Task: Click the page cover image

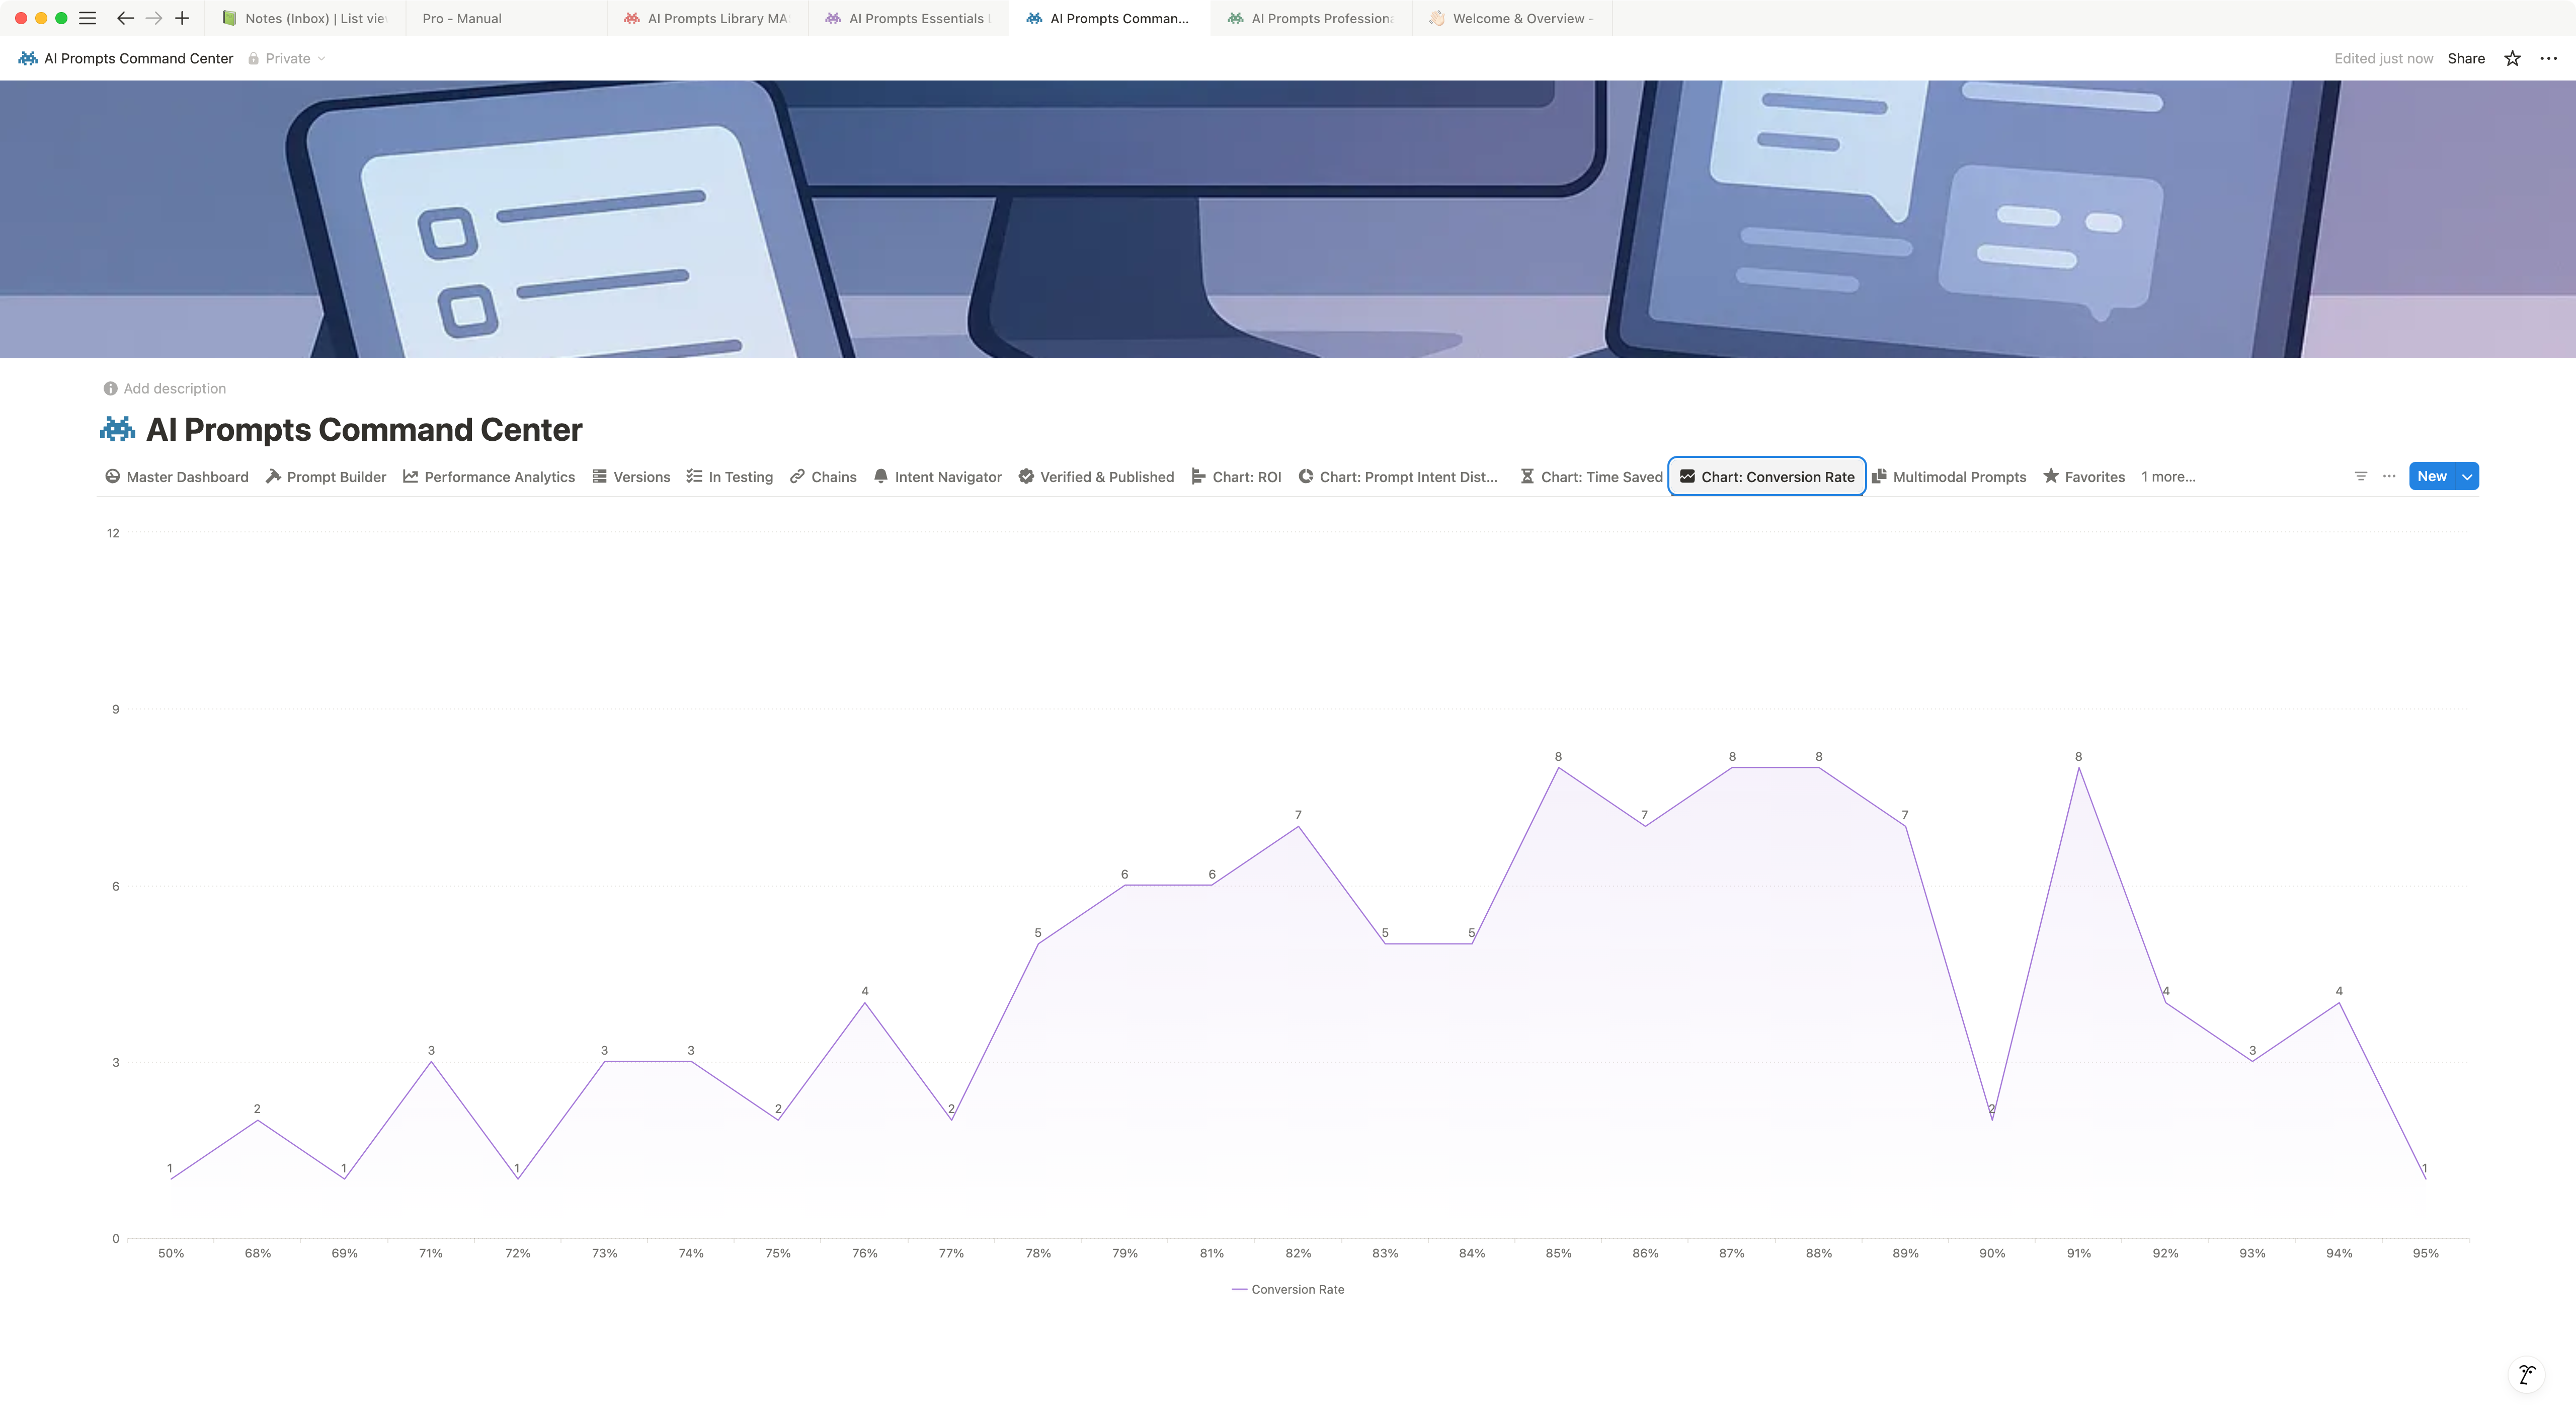Action: [x=1288, y=219]
